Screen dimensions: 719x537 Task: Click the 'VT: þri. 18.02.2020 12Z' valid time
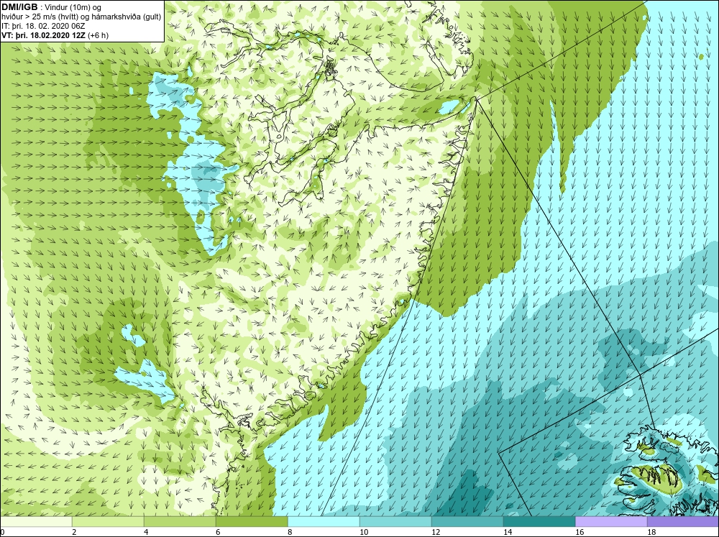(43, 35)
